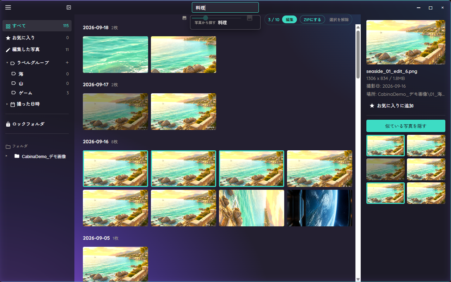Screen dimensions: 451x282
Task: Click the gallery vertical scrollbar thumb
Action: [358, 55]
